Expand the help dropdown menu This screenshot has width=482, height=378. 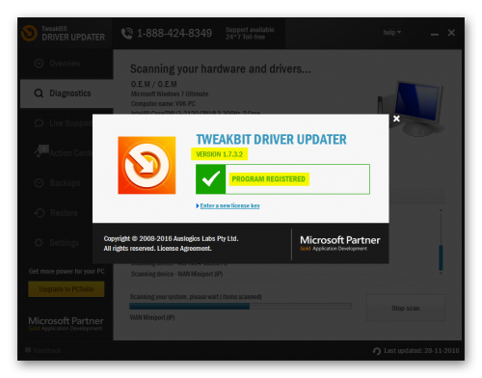[392, 33]
